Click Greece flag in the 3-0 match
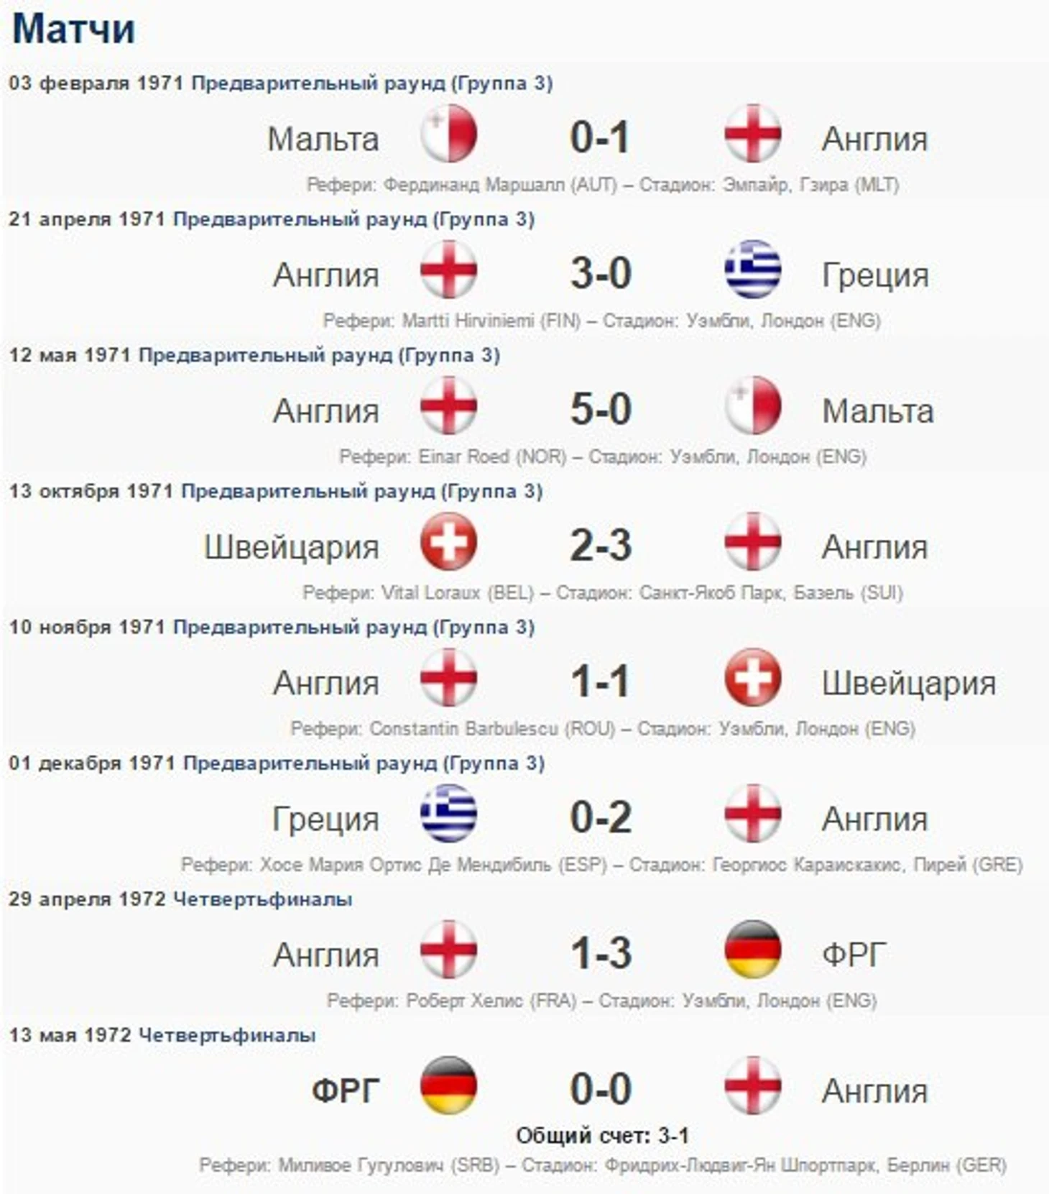1049x1194 pixels. tap(752, 270)
